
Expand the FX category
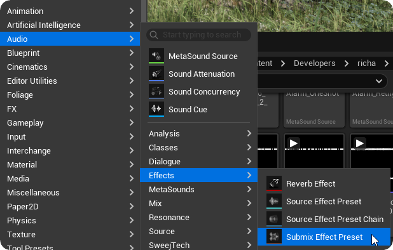70,109
